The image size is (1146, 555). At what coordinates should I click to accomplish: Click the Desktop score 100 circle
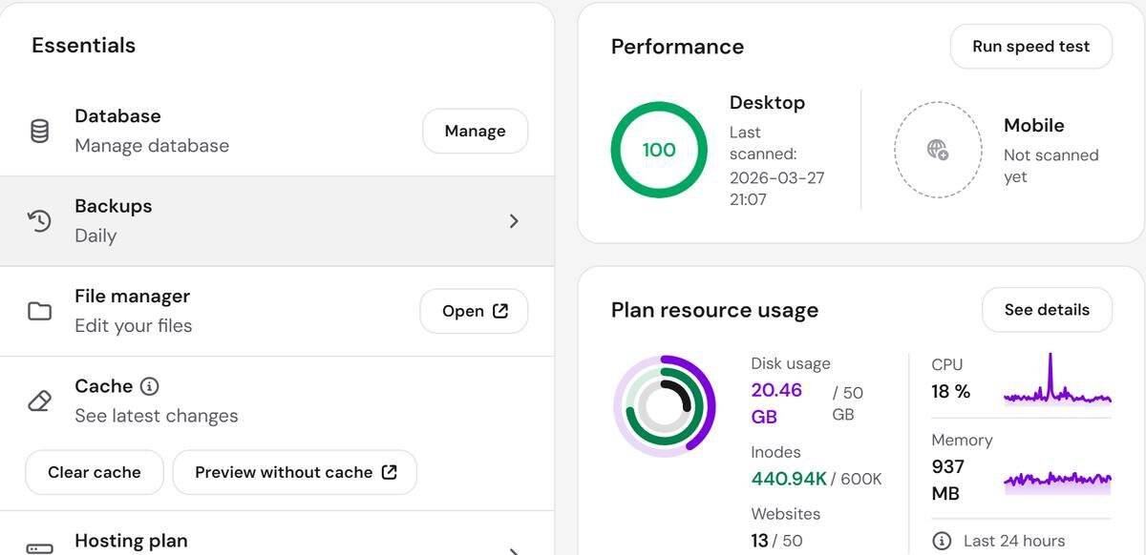(659, 150)
